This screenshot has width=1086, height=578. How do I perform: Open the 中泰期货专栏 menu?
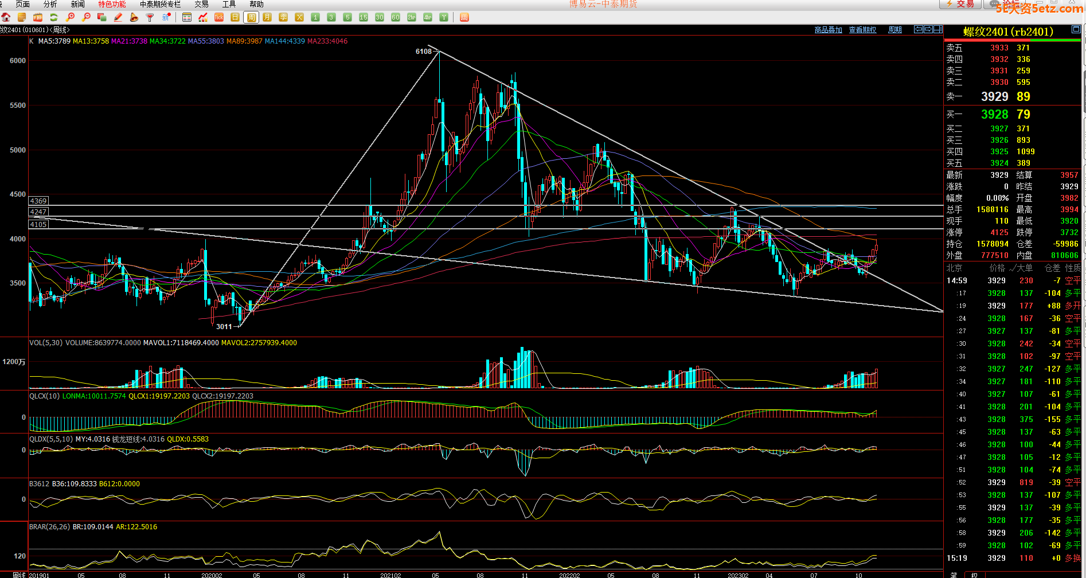click(161, 4)
